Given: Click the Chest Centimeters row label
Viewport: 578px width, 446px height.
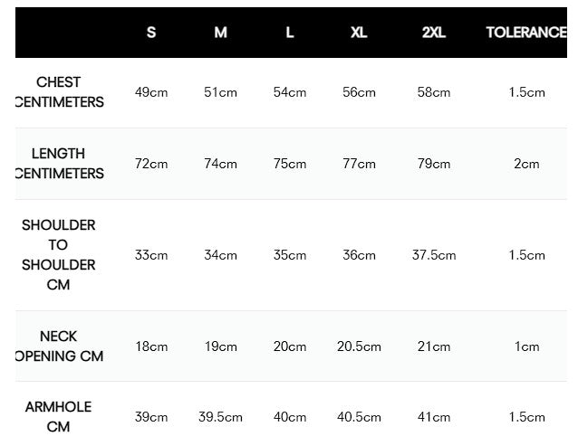Looking at the screenshot, I should 60,92.
